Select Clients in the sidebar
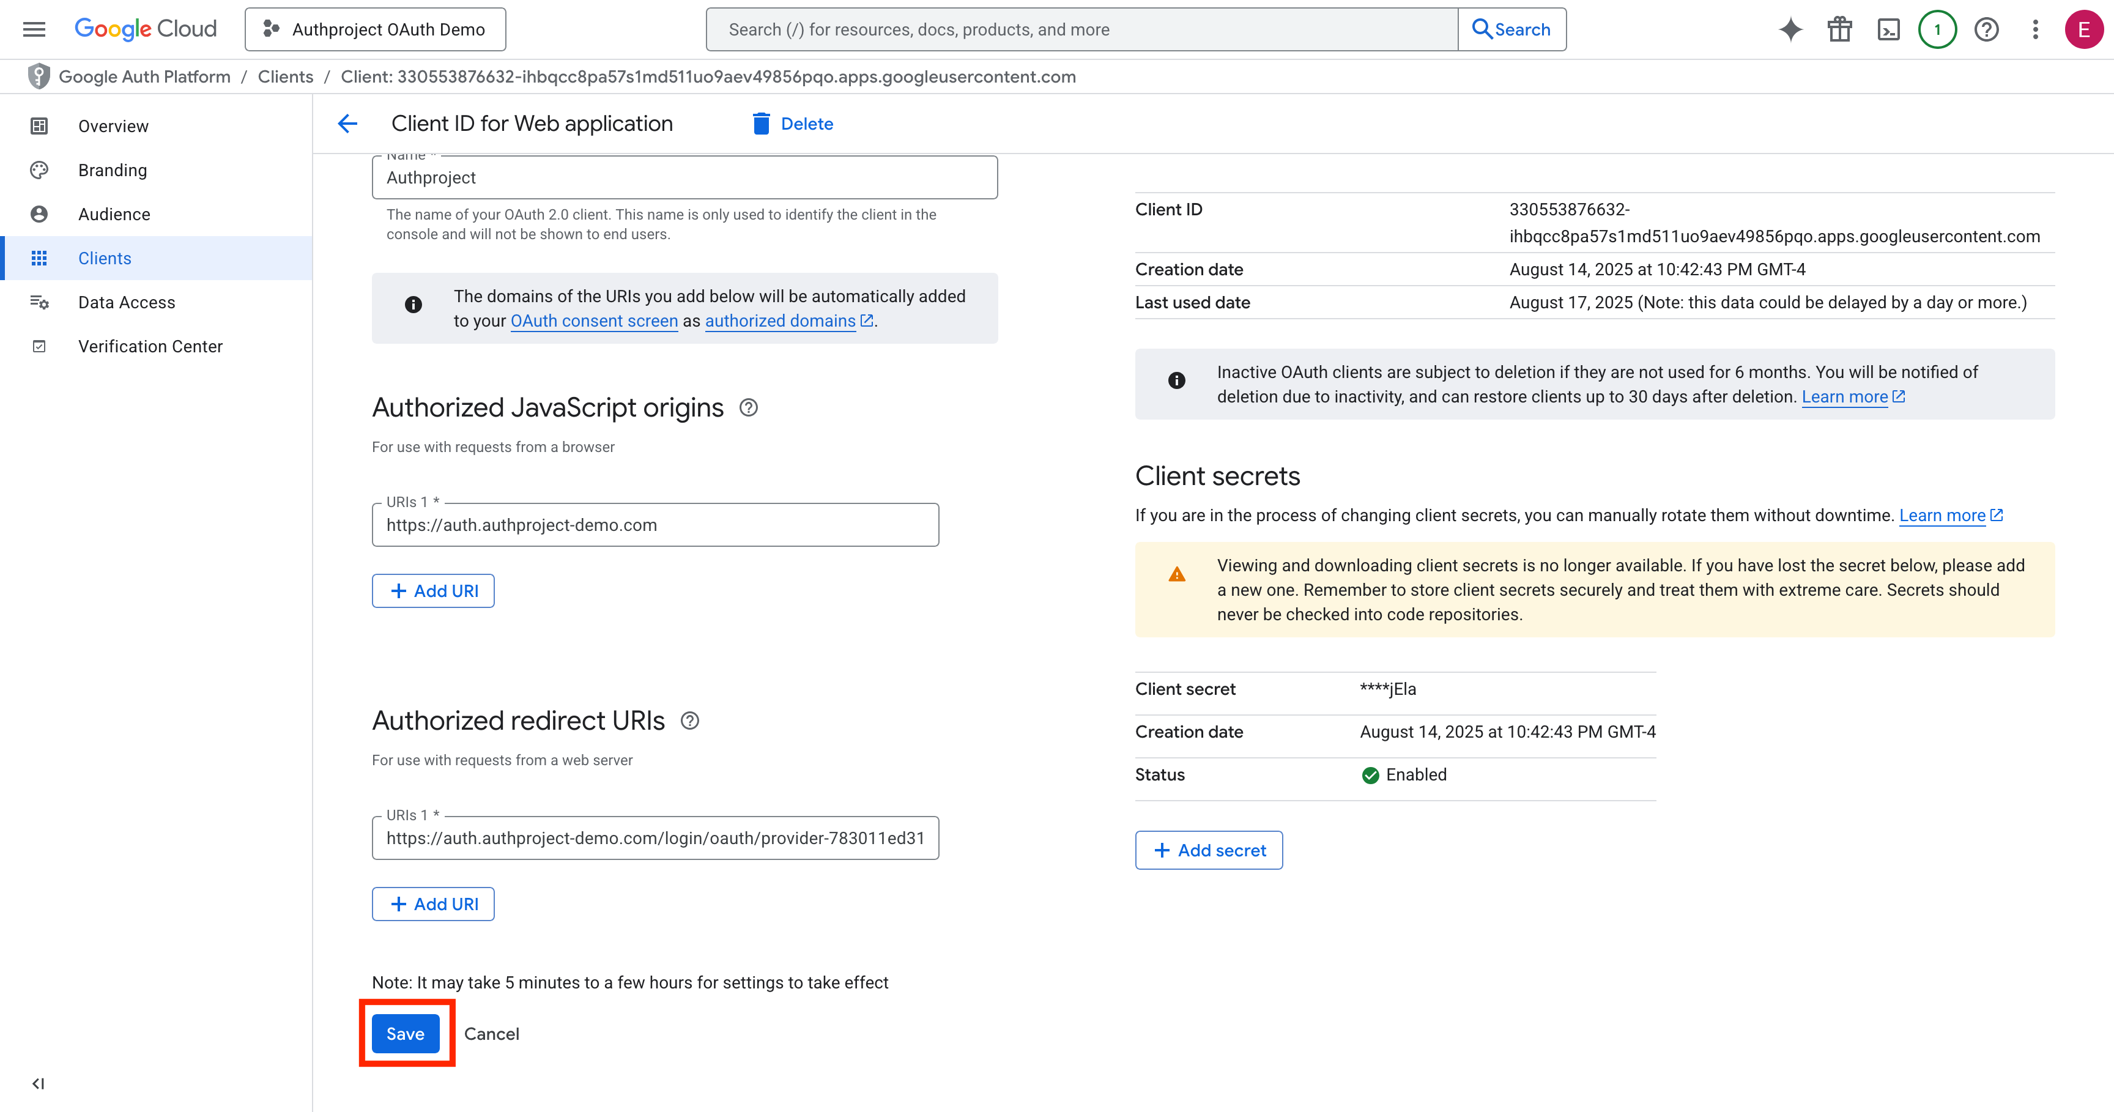Image resolution: width=2114 pixels, height=1112 pixels. tap(156, 259)
